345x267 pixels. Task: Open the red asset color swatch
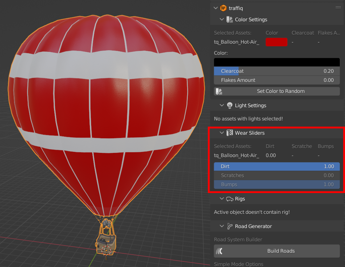pos(276,42)
